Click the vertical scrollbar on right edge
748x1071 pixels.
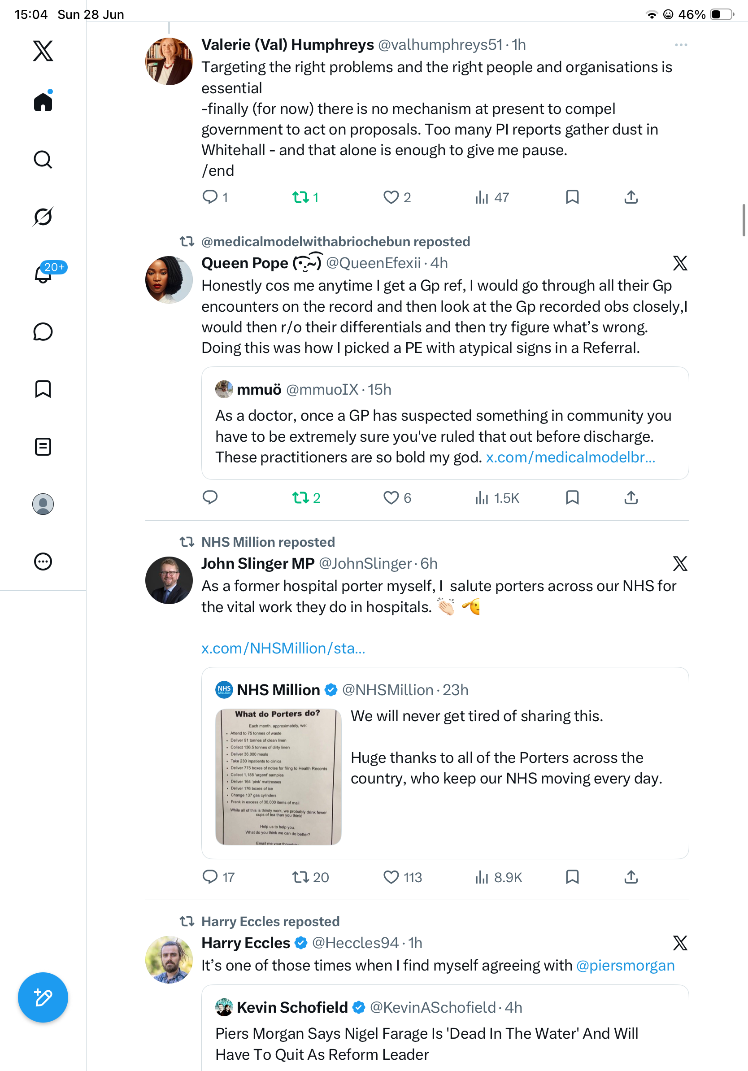(744, 220)
